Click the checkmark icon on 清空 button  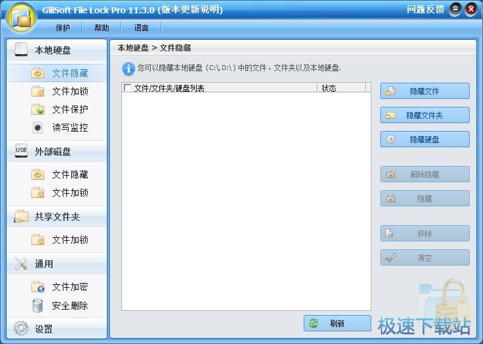[x=391, y=258]
